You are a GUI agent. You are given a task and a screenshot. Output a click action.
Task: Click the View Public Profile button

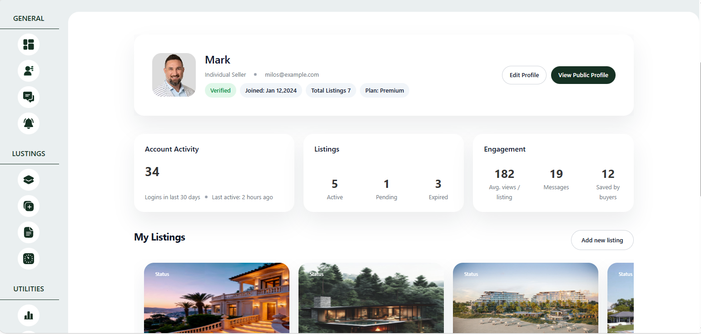[583, 75]
